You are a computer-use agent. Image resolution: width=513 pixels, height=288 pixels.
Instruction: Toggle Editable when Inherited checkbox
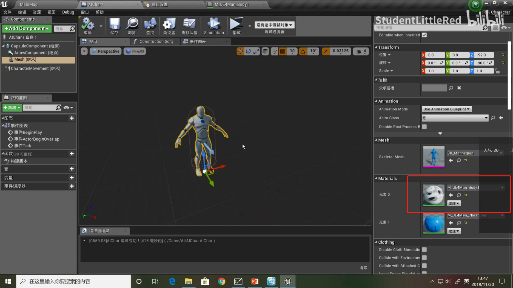pyautogui.click(x=424, y=35)
